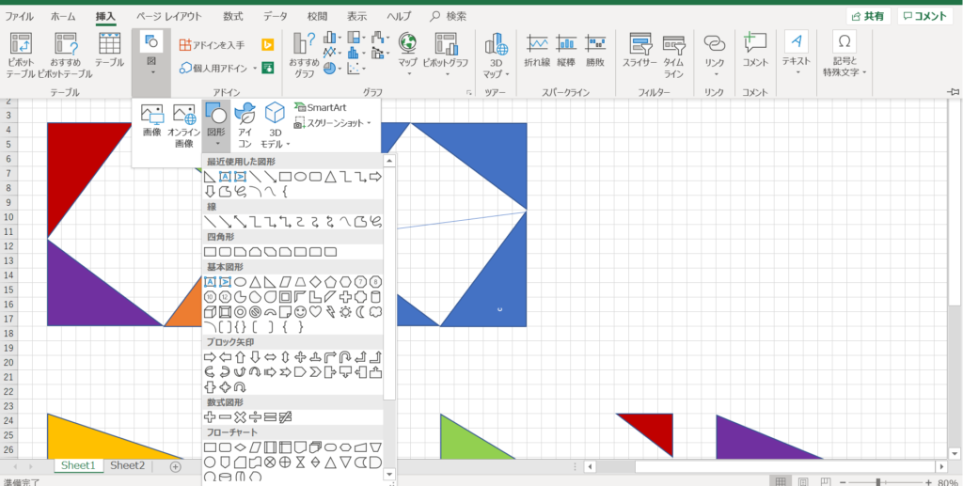The height and width of the screenshot is (486, 963).
Task: Insert a 折れ線 sparkline
Action: click(x=537, y=51)
